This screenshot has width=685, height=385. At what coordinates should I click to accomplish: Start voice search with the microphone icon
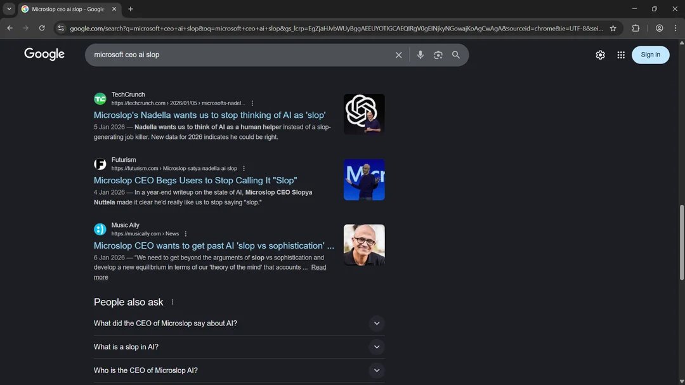421,55
